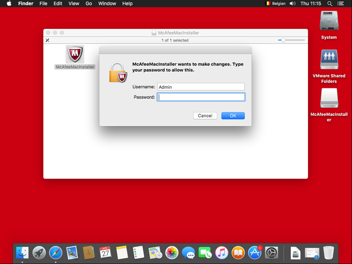
Task: Open the File menu
Action: click(43, 4)
